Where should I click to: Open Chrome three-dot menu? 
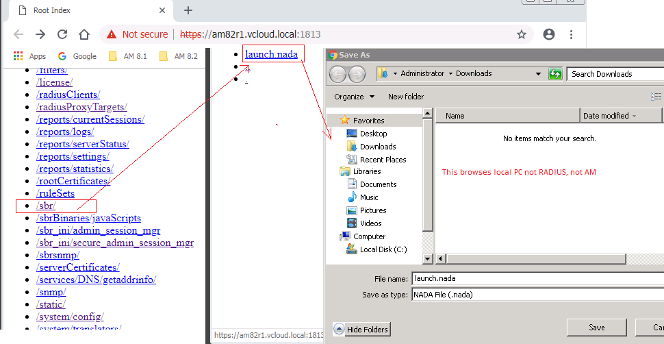(571, 34)
